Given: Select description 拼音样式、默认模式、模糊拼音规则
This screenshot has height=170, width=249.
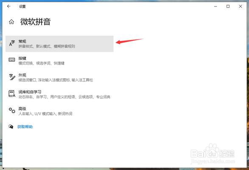Looking at the screenshot, I should [x=47, y=46].
